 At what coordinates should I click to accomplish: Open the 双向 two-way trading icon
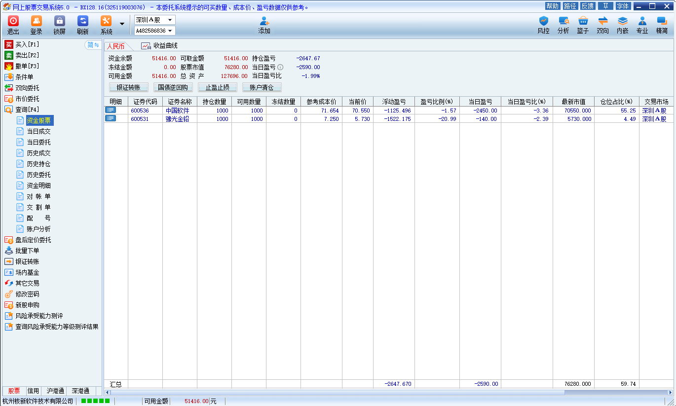pyautogui.click(x=602, y=21)
